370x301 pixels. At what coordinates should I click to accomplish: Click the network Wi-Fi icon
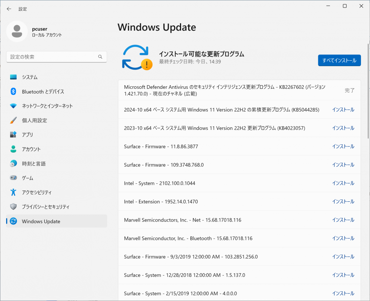(13, 106)
